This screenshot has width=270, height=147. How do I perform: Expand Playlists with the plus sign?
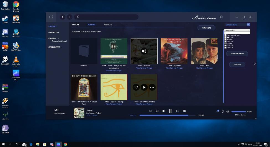point(58,38)
